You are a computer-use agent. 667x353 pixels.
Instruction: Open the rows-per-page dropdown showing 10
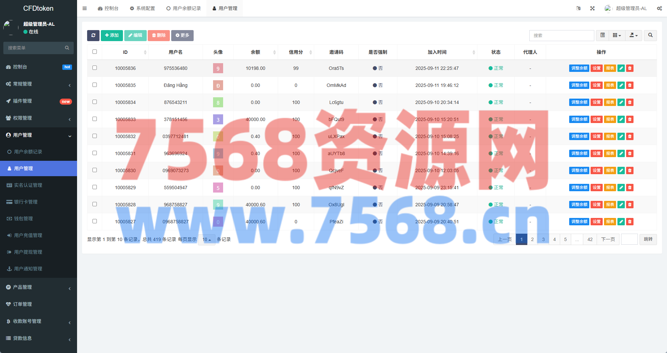pos(206,240)
